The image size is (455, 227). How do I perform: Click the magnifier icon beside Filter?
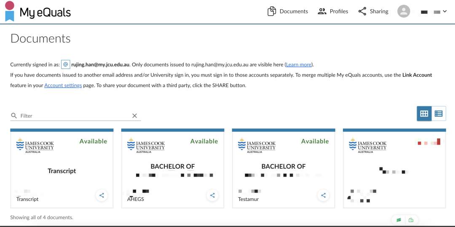[x=14, y=116]
